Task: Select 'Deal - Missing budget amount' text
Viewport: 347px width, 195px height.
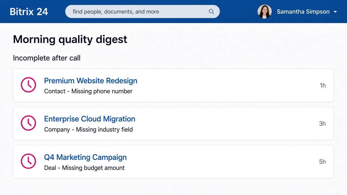Action: point(84,168)
